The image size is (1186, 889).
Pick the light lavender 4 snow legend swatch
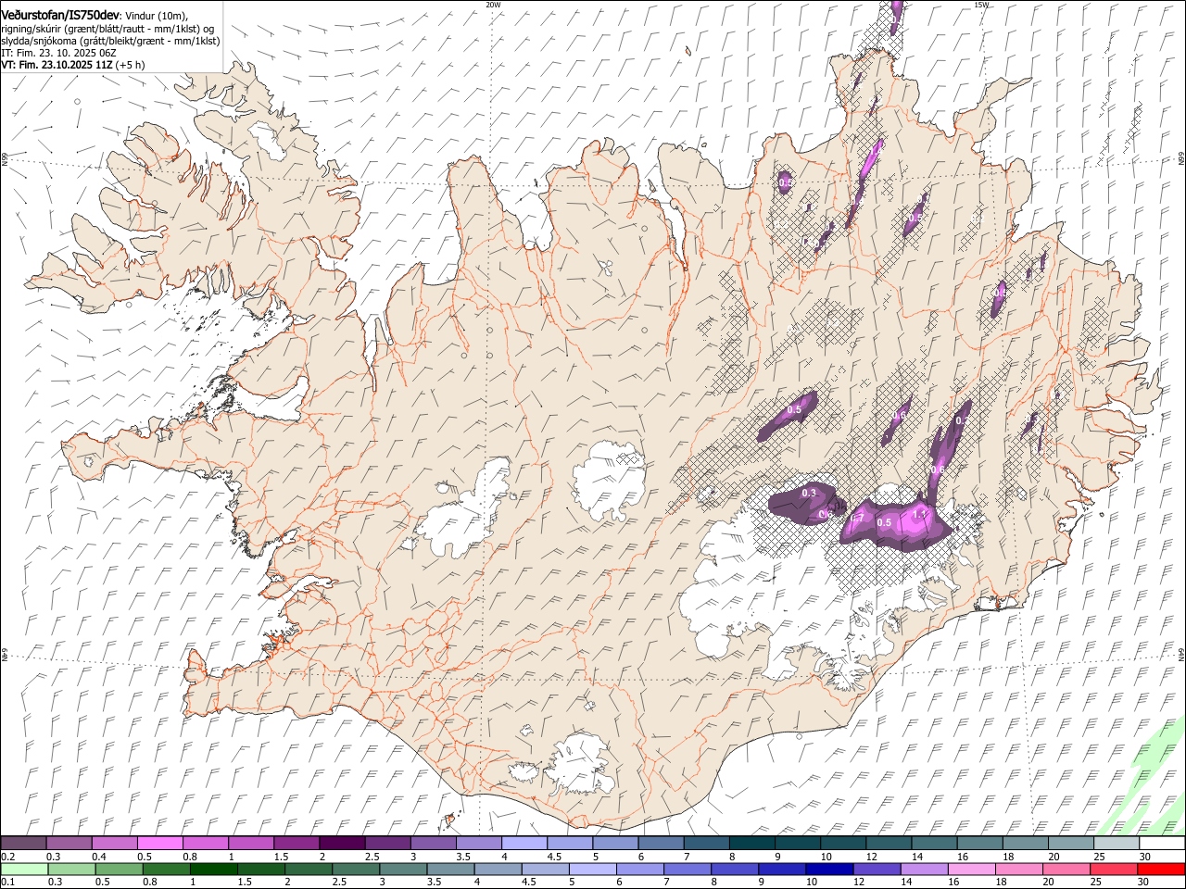(524, 844)
